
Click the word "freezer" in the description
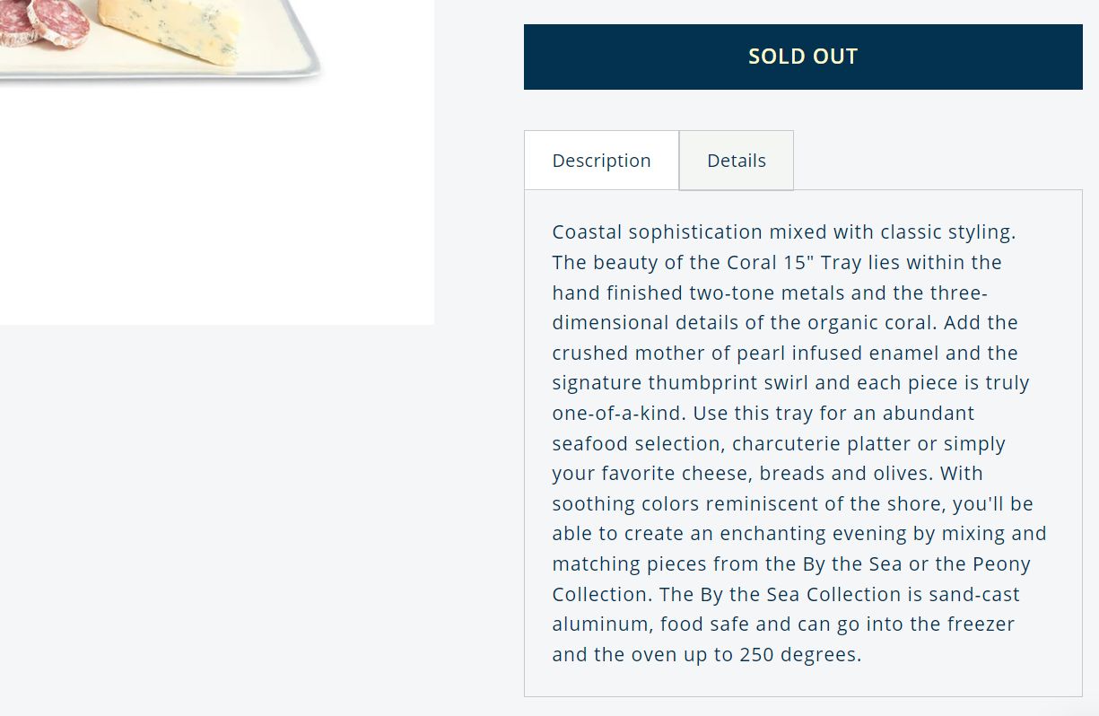(x=977, y=624)
